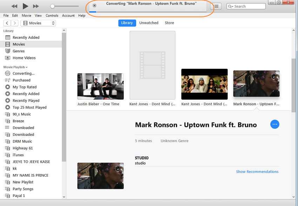
Task: Open the Movies media type dropdown
Action: 38,23
